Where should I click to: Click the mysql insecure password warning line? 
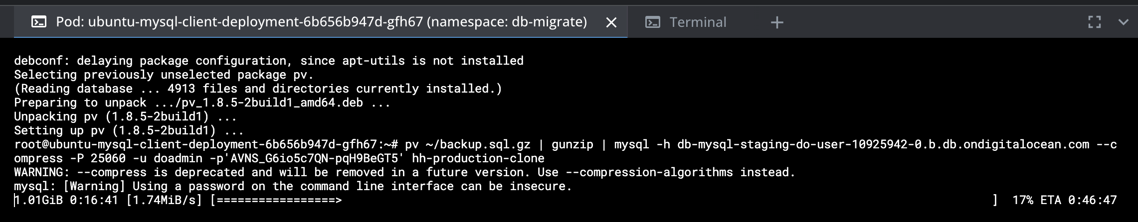[292, 186]
